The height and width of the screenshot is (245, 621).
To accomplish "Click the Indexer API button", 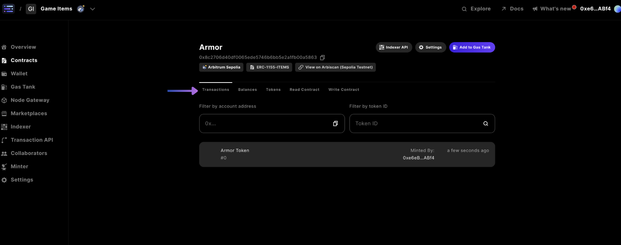I will point(393,47).
